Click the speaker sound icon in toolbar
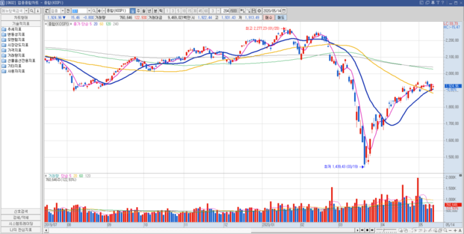464x234 pixels. [x=100, y=11]
